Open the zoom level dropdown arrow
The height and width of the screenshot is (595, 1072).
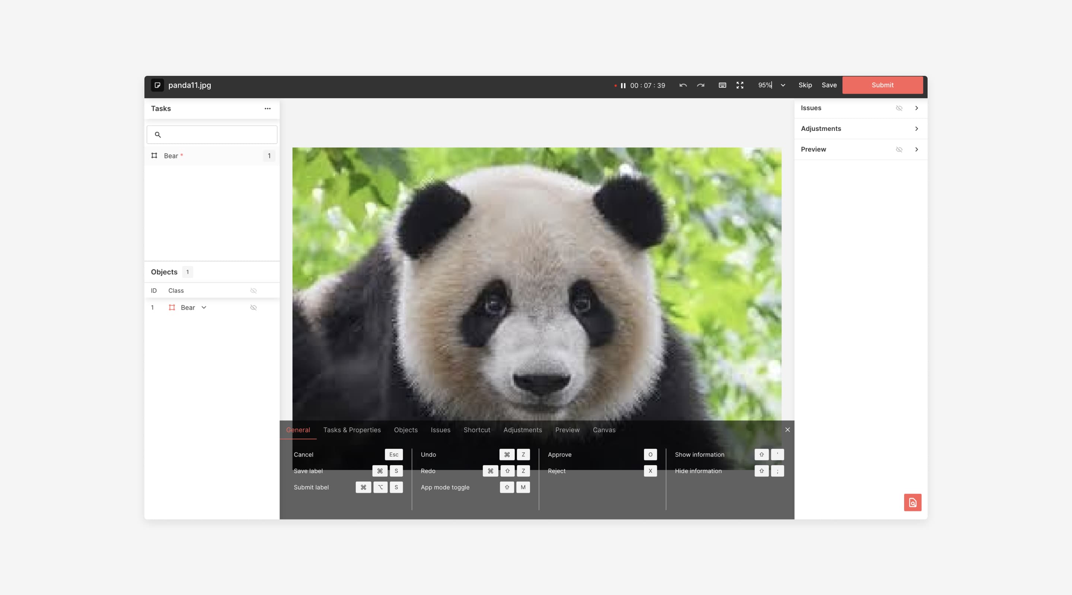[783, 85]
